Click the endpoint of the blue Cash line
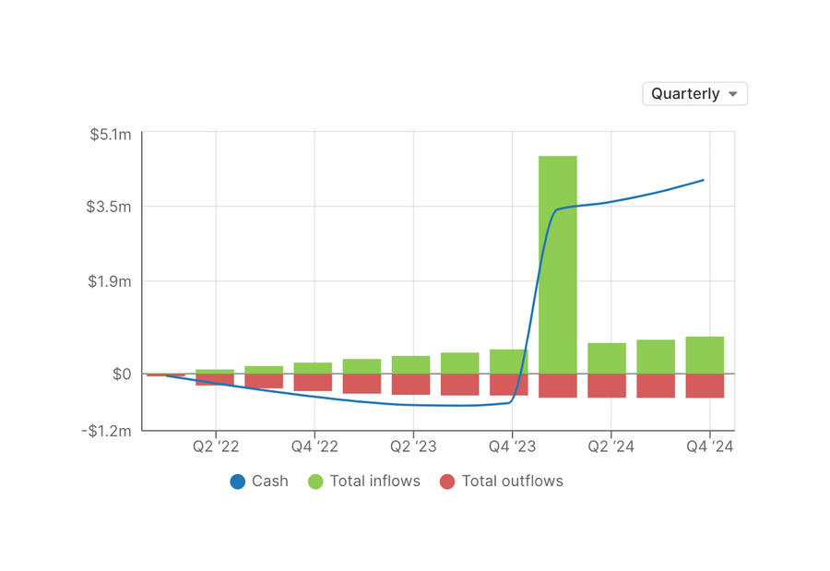The width and height of the screenshot is (830, 571). [x=702, y=180]
